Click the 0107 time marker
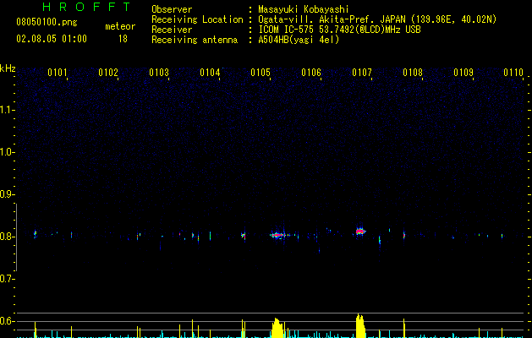Screen dimensions: 532x338 pos(362,73)
